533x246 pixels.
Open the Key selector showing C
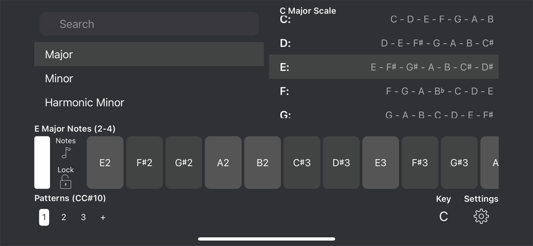(x=443, y=216)
